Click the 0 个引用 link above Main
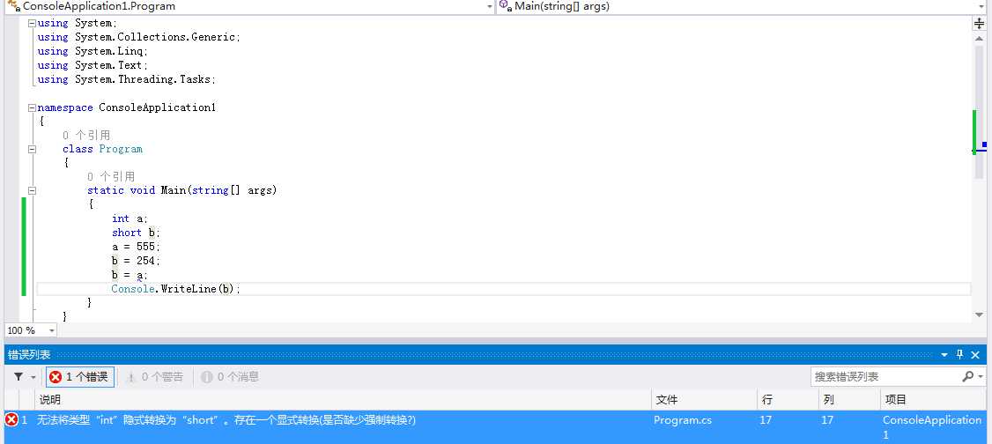The width and height of the screenshot is (992, 444). [x=111, y=177]
